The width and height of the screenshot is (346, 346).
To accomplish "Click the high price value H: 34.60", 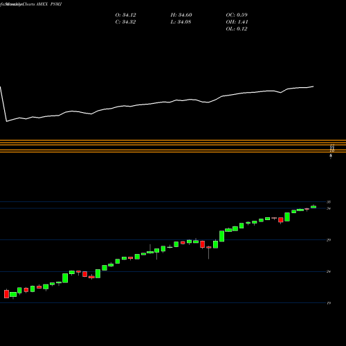I will 181,15.
